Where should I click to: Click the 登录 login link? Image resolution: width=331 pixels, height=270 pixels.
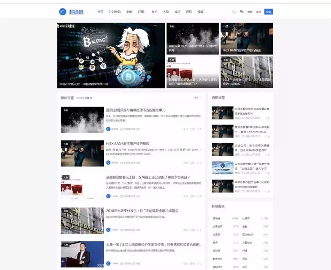tap(250, 12)
